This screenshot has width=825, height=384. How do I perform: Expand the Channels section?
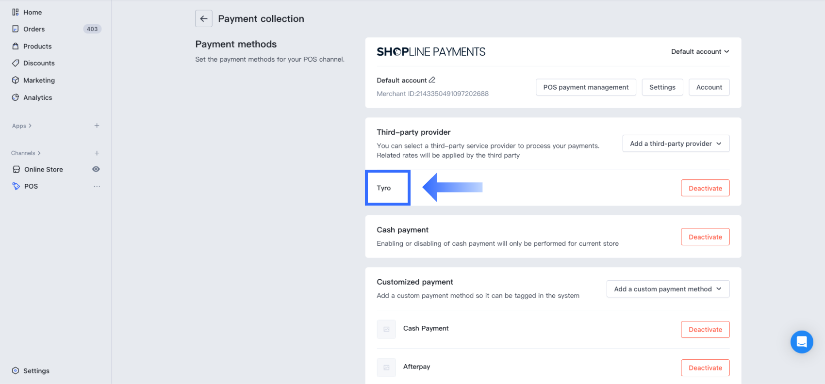click(26, 153)
